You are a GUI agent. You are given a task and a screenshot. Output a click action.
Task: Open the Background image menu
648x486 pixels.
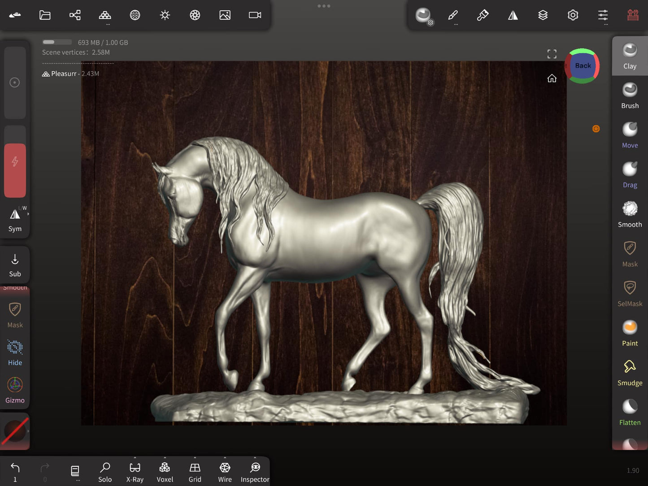pos(225,15)
